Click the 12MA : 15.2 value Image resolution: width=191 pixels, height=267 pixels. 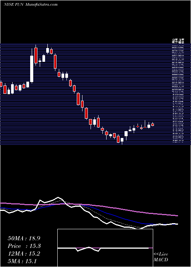pos(24,254)
